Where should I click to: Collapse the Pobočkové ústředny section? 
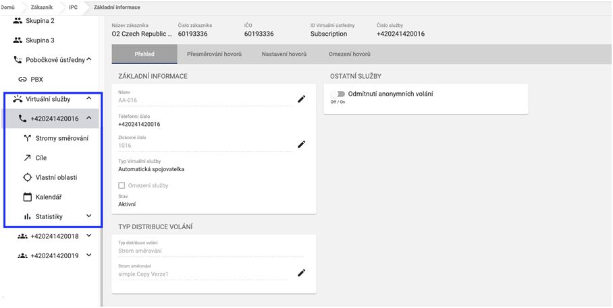(88, 60)
